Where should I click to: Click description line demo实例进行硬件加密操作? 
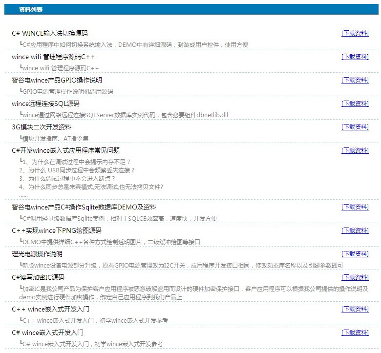click(x=101, y=297)
